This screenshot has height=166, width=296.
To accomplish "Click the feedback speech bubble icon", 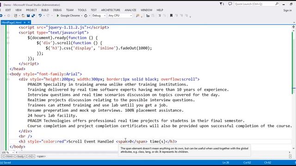I will click(x=230, y=4).
